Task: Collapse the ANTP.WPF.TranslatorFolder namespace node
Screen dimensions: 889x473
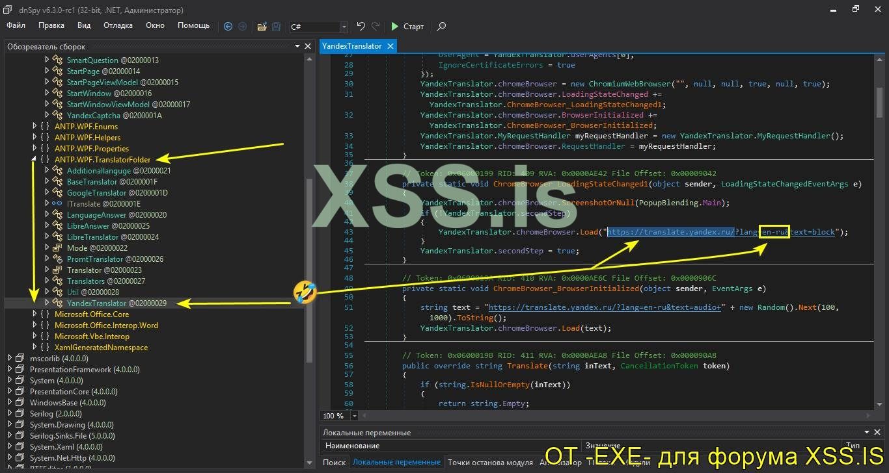Action: tap(34, 160)
